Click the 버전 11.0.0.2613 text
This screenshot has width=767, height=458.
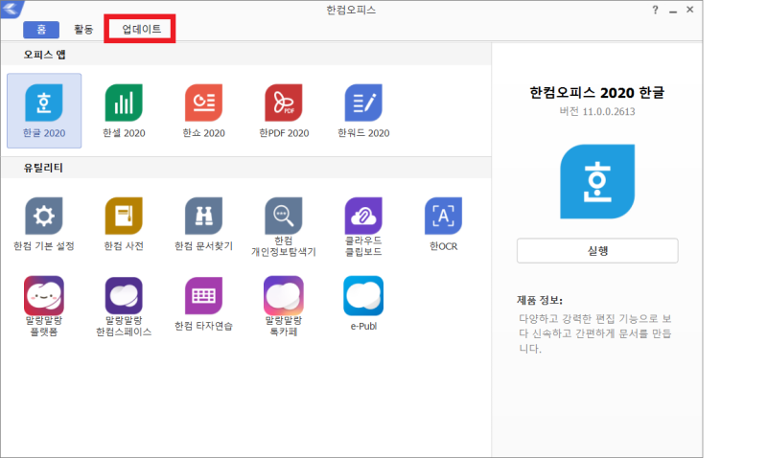(597, 111)
